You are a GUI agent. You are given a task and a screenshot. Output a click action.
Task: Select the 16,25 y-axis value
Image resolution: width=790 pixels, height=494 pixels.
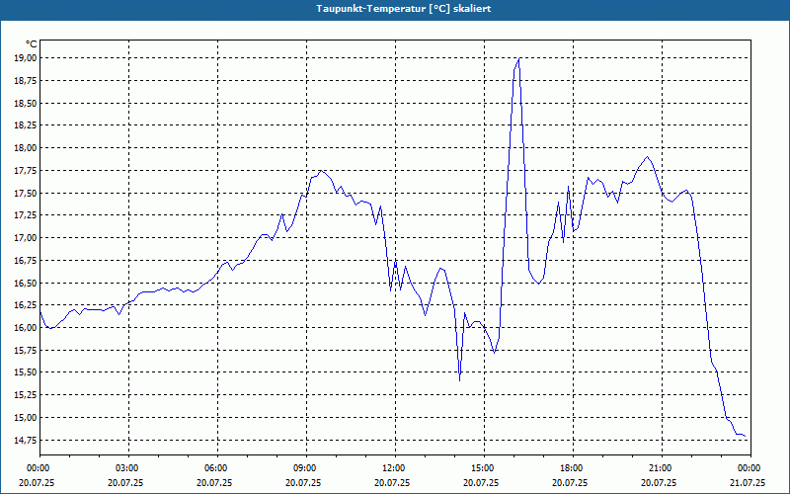point(27,305)
